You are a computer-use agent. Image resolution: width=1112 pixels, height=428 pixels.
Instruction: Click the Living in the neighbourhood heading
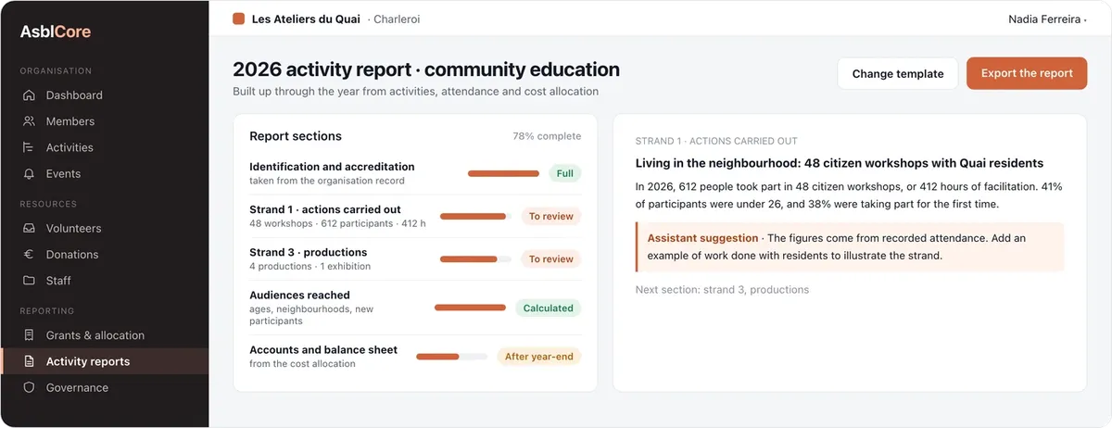840,163
